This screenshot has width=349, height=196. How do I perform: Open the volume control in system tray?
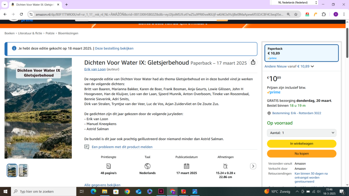coord(319,191)
